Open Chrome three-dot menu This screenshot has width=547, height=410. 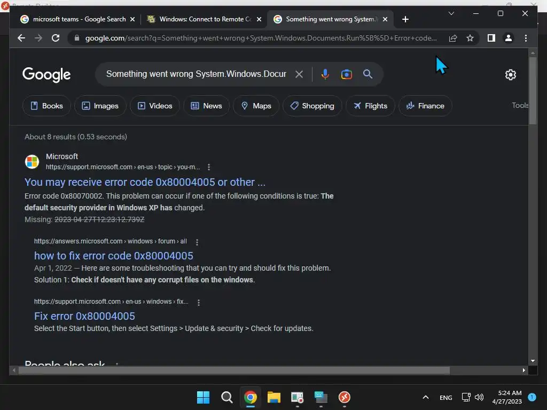526,38
